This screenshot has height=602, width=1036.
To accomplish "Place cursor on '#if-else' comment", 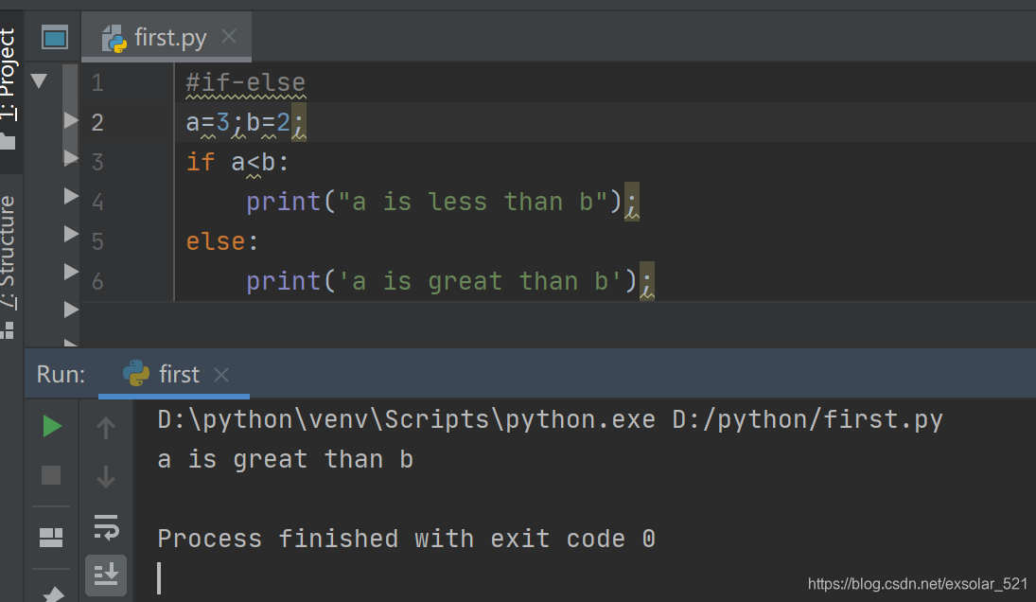I will pyautogui.click(x=245, y=82).
